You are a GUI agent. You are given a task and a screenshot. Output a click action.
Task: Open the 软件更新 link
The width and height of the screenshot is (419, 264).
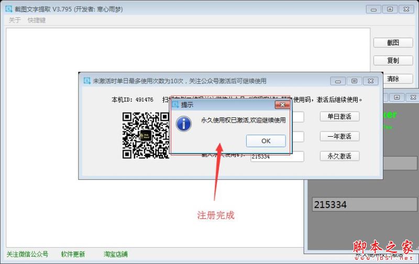point(73,254)
